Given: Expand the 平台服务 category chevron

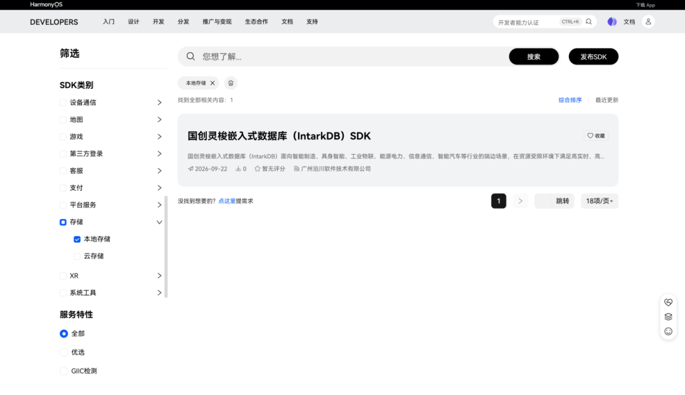Looking at the screenshot, I should (159, 205).
